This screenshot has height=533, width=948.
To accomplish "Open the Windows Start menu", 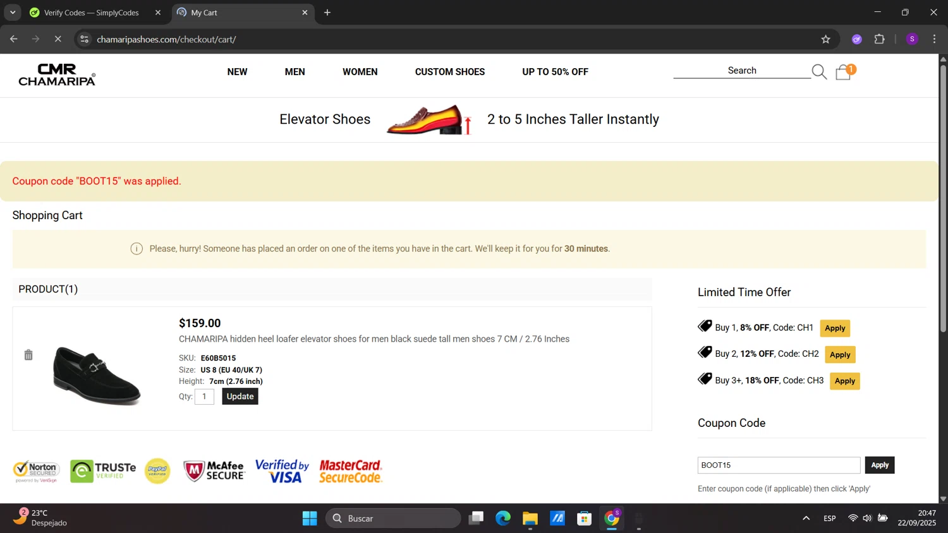I will tap(310, 518).
